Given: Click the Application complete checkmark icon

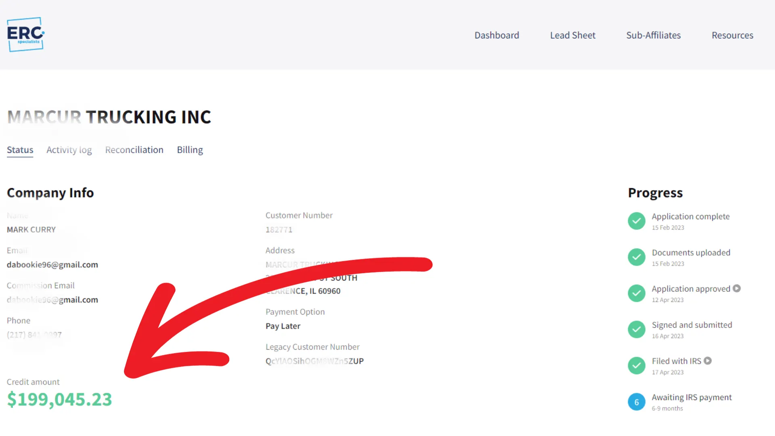Looking at the screenshot, I should (637, 221).
